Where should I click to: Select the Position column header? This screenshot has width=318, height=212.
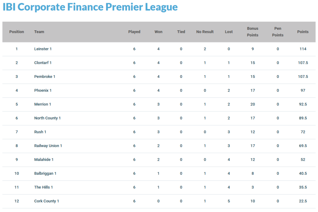17,32
